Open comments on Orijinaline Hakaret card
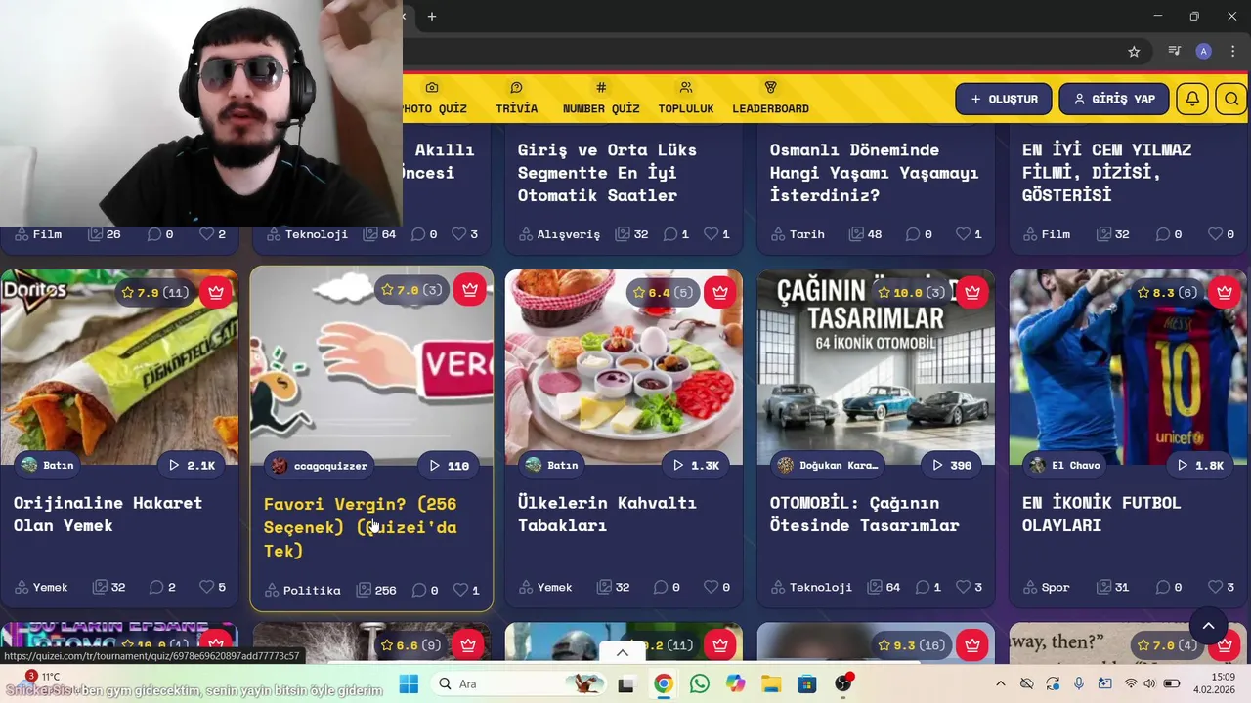 point(162,587)
